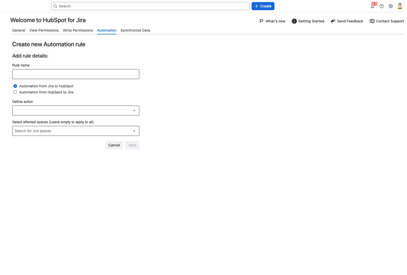
Task: Select Automation from Jira to HubSpot
Action: [15, 86]
